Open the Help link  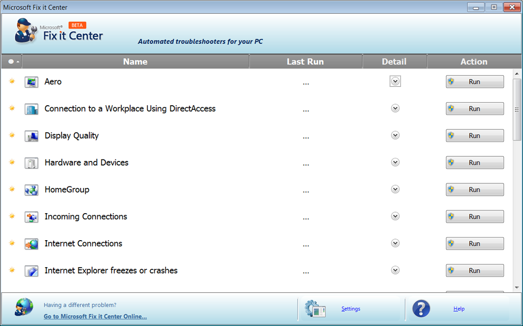459,309
